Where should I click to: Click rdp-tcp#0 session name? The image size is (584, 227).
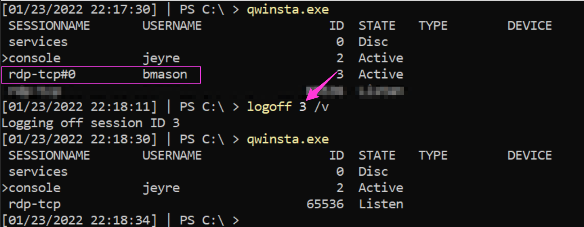[x=42, y=74]
